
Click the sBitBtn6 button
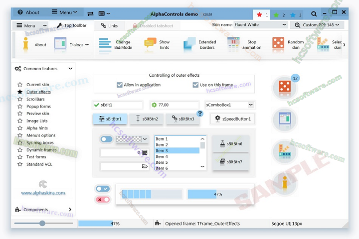click(x=230, y=143)
